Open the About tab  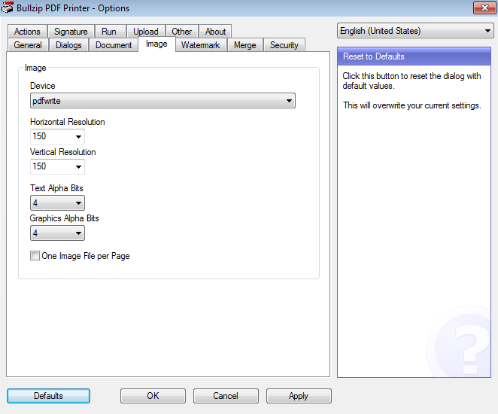(x=215, y=32)
